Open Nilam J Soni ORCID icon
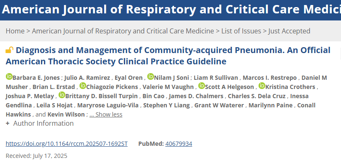This screenshot has height=165, width=341. (151, 76)
